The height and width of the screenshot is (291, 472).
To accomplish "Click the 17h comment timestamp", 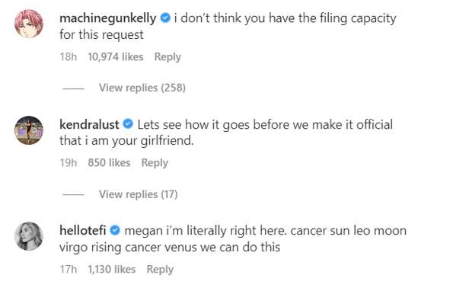I will [x=69, y=270].
